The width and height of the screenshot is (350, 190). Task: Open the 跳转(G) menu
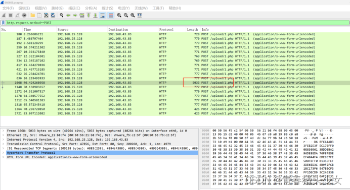[x=57, y=8]
